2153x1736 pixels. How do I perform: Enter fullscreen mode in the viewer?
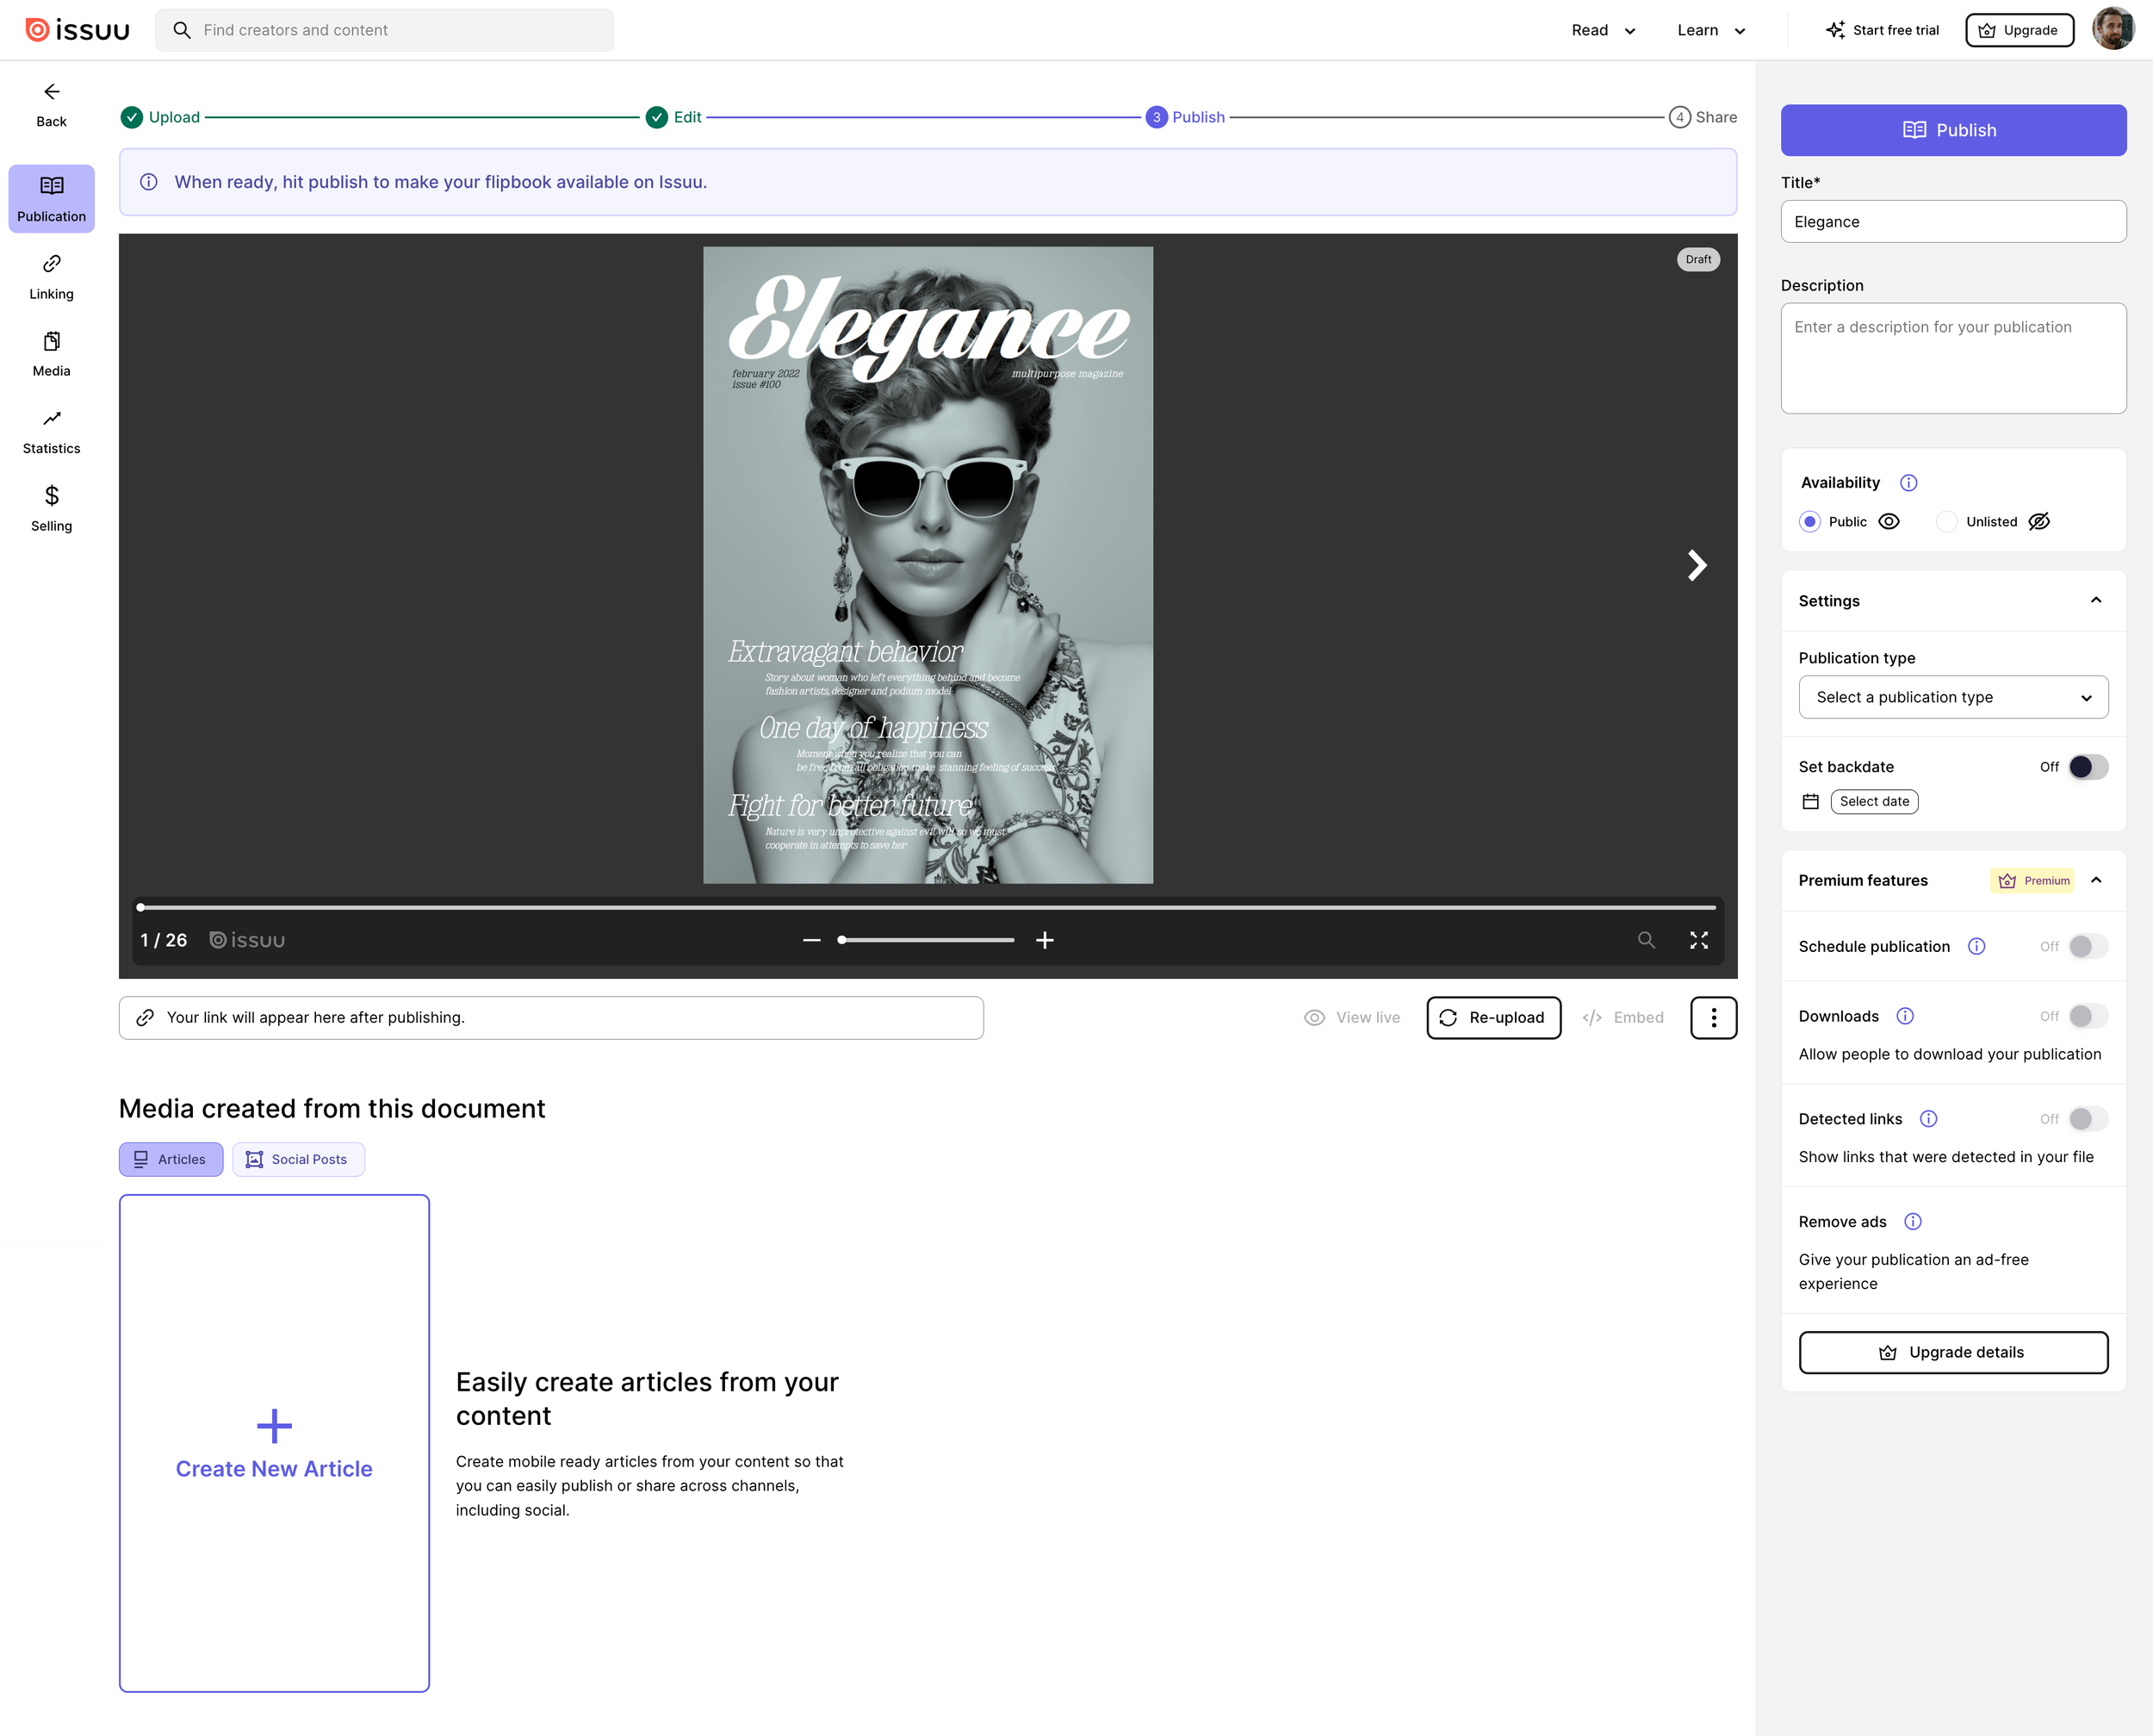(x=1698, y=940)
